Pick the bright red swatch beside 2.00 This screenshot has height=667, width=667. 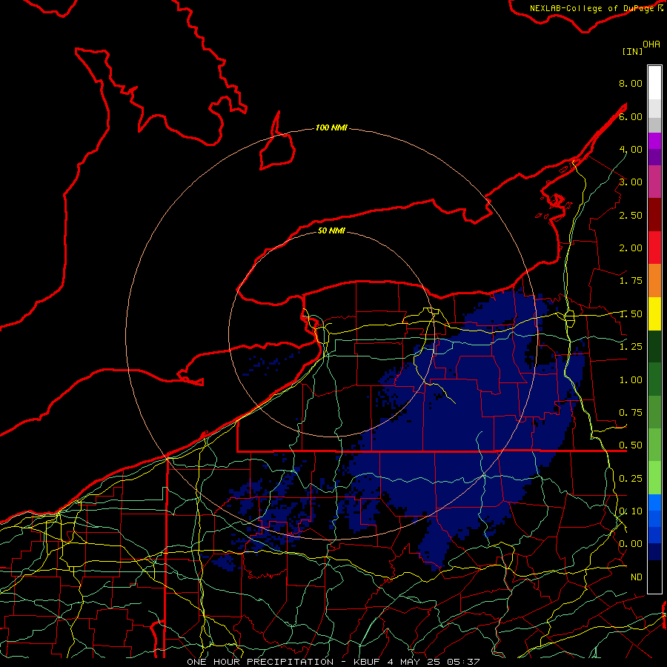click(654, 248)
